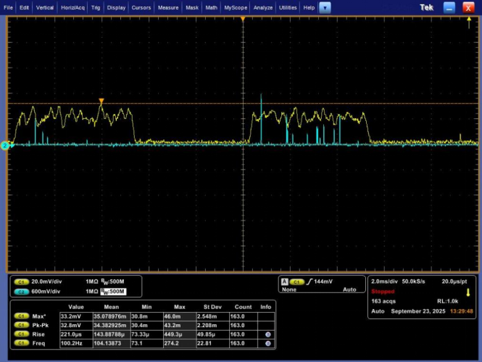Screen dimensions: 482x362
Task: Click the red Stopped acquisition status
Action: [x=383, y=292]
